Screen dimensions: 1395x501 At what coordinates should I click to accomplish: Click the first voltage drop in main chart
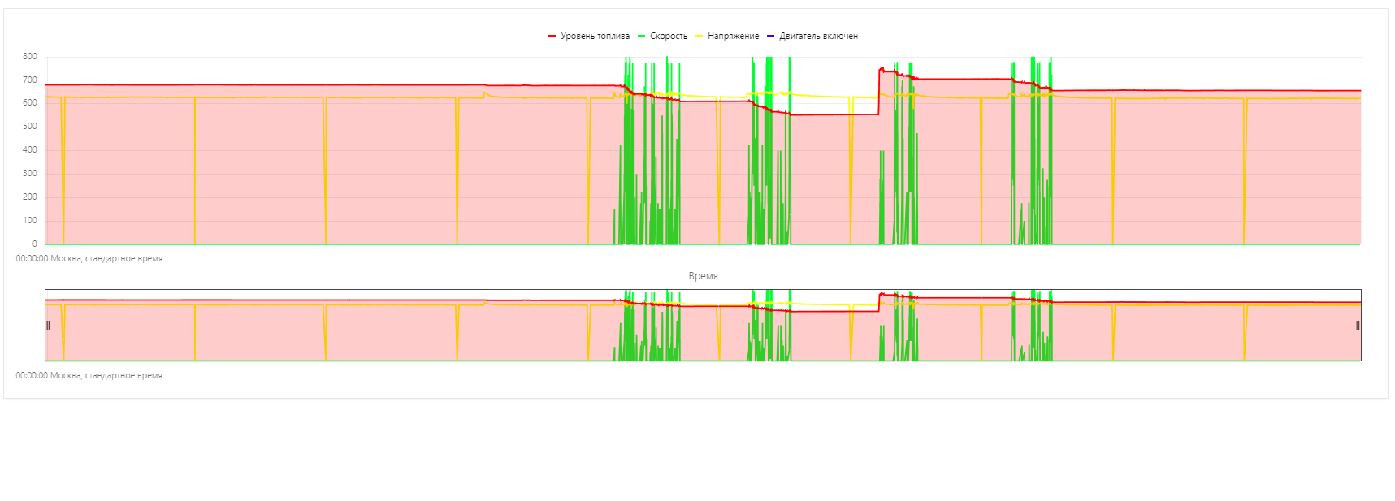click(x=63, y=171)
